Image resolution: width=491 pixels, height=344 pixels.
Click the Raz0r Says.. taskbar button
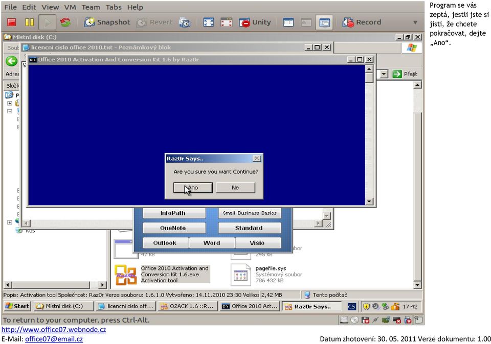[311, 307]
